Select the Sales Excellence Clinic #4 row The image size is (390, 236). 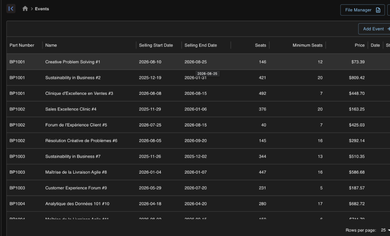[198, 109]
